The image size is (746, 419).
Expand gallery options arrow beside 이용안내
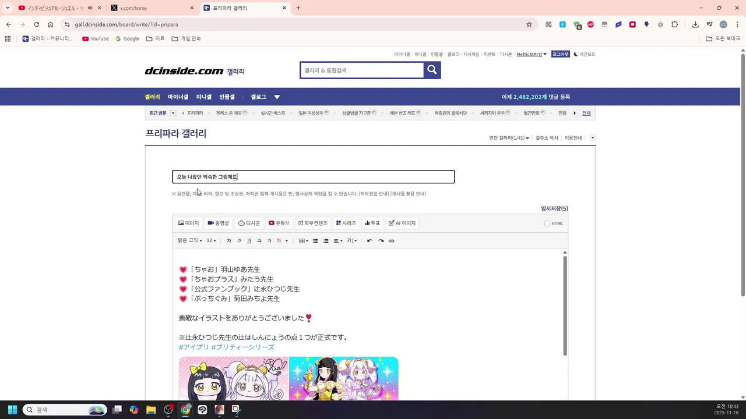[593, 138]
